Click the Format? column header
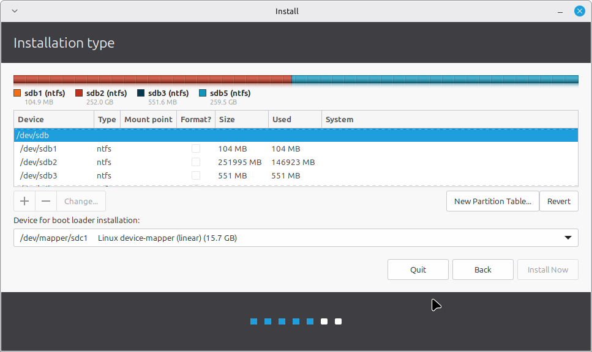 pyautogui.click(x=196, y=119)
